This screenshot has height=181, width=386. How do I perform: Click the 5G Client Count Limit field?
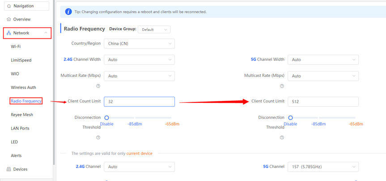[323, 101]
